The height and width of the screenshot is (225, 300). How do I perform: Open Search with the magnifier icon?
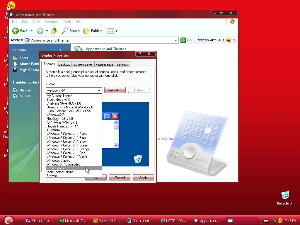[65, 31]
